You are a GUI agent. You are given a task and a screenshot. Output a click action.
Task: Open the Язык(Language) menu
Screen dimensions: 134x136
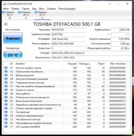coord(67,9)
